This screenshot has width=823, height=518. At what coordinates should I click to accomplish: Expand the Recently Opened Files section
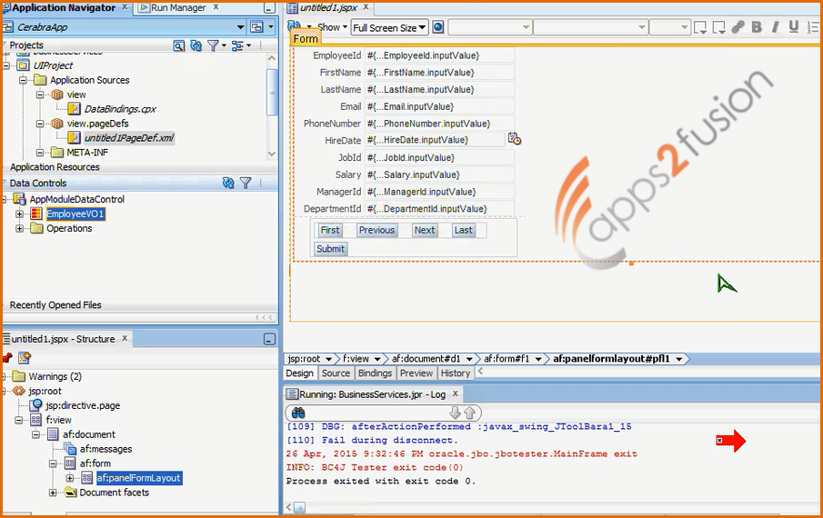[x=55, y=305]
